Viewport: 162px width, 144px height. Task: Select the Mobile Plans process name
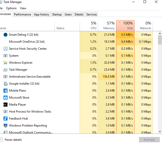click(x=17, y=91)
